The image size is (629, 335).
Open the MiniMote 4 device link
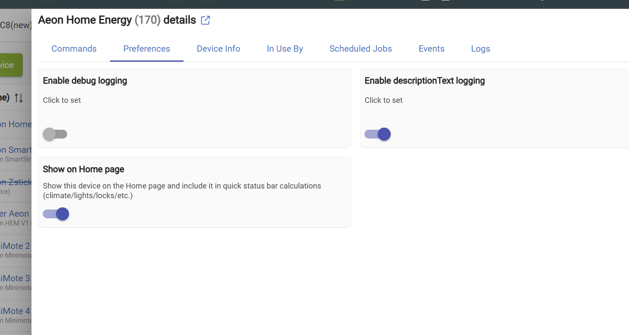click(16, 311)
